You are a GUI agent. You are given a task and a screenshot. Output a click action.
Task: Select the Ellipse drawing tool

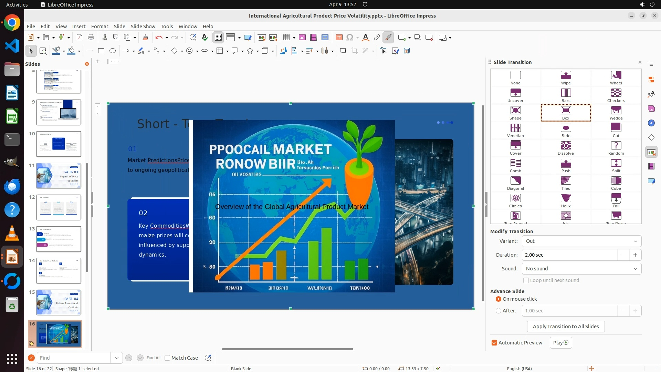pyautogui.click(x=113, y=51)
